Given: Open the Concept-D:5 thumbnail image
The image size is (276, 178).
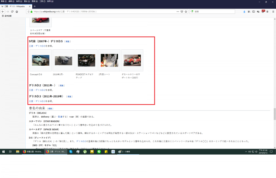Looking at the screenshot, I should click(41, 60).
